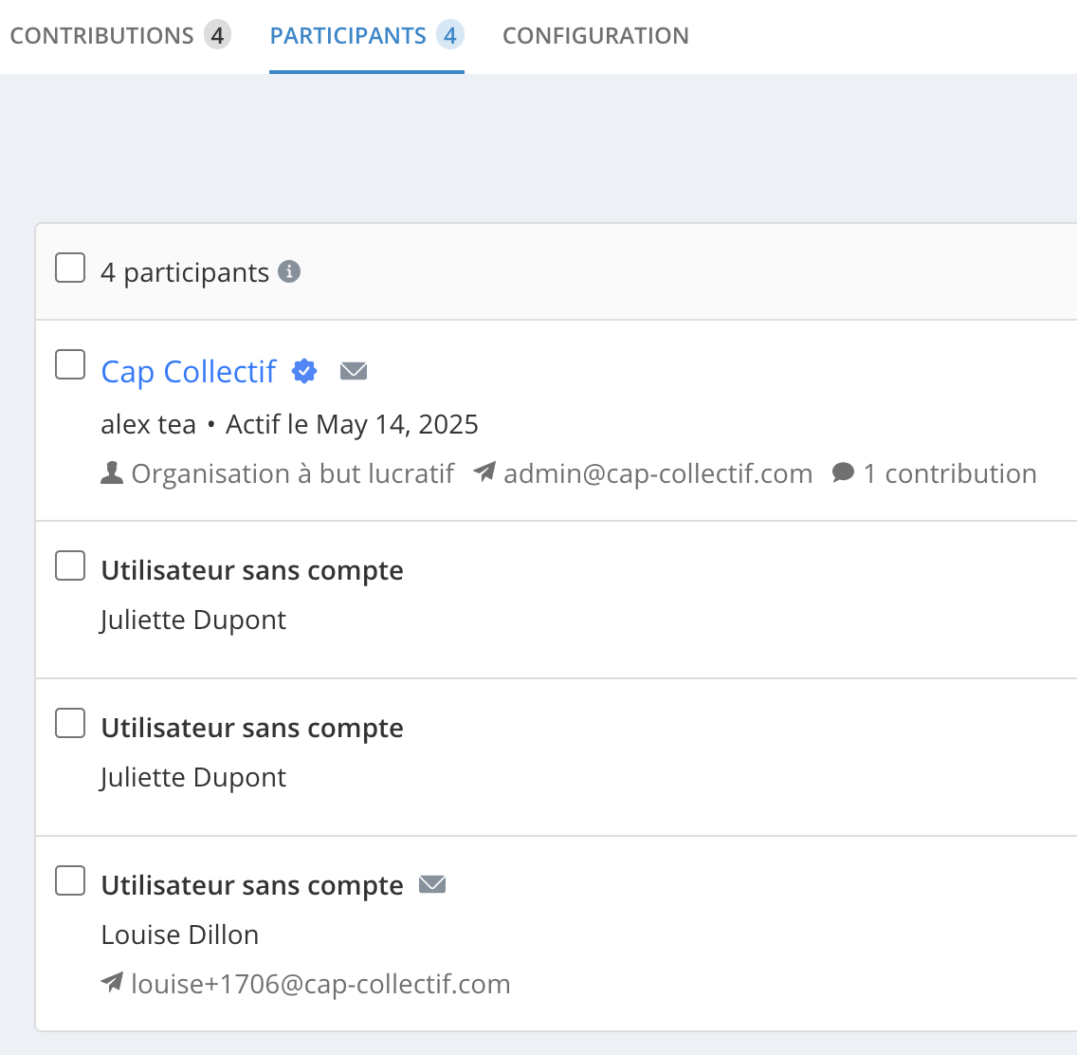Open the Cap Collectif profile link

189,372
